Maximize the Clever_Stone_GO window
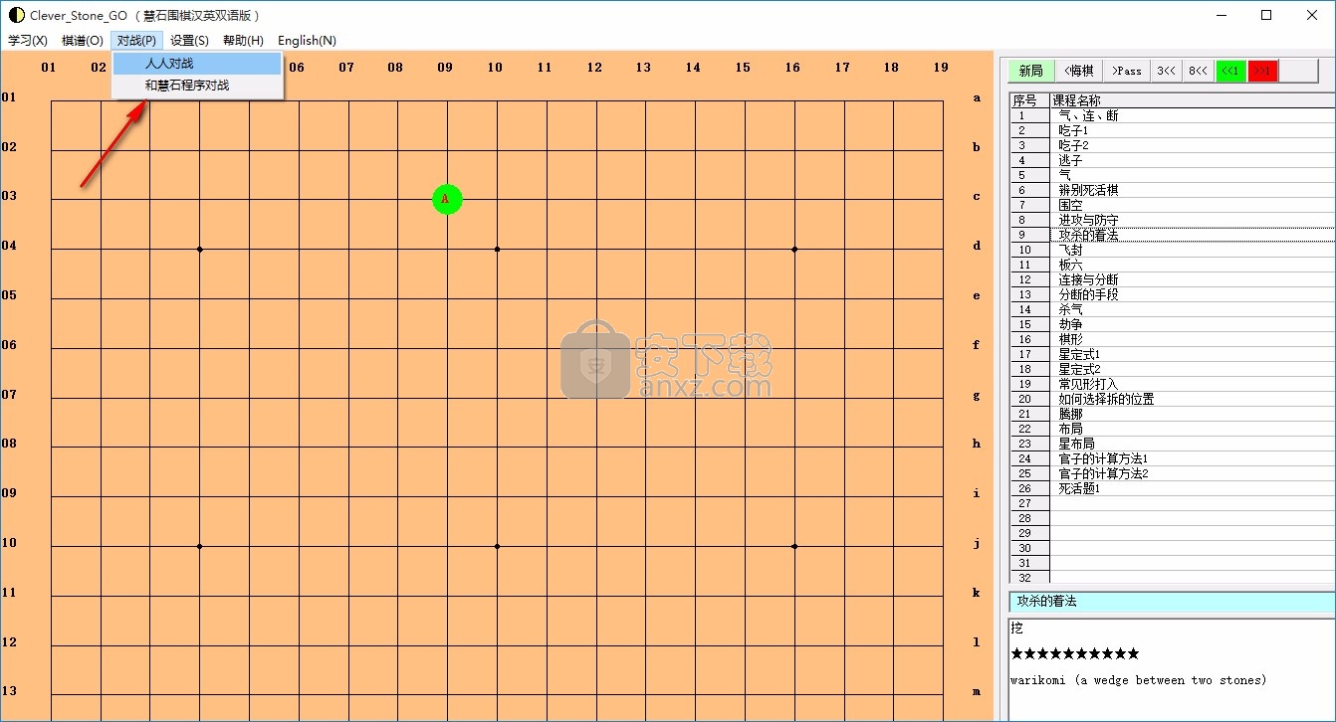This screenshot has width=1336, height=722. (1266, 15)
